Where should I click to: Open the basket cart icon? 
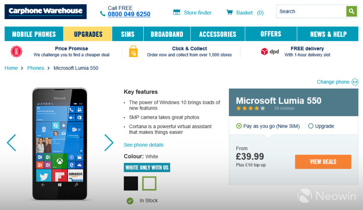pyautogui.click(x=229, y=12)
